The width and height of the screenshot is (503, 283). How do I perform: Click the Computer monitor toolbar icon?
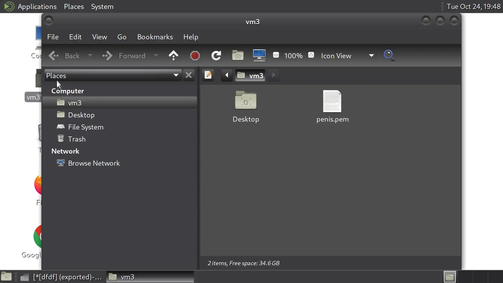click(x=259, y=56)
